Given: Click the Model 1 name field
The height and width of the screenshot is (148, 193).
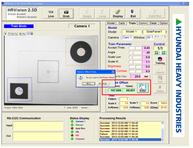Looking at the screenshot, I should (131, 32).
